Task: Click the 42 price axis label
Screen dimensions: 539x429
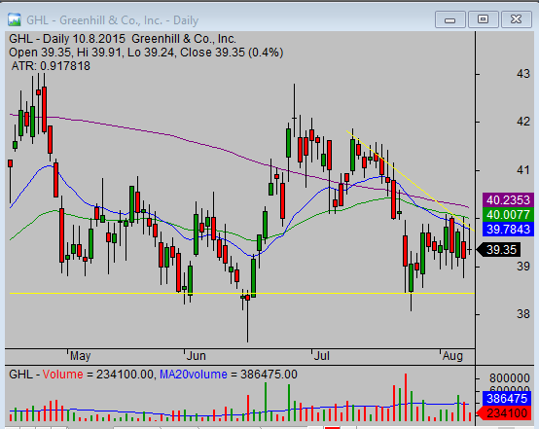Action: 523,122
